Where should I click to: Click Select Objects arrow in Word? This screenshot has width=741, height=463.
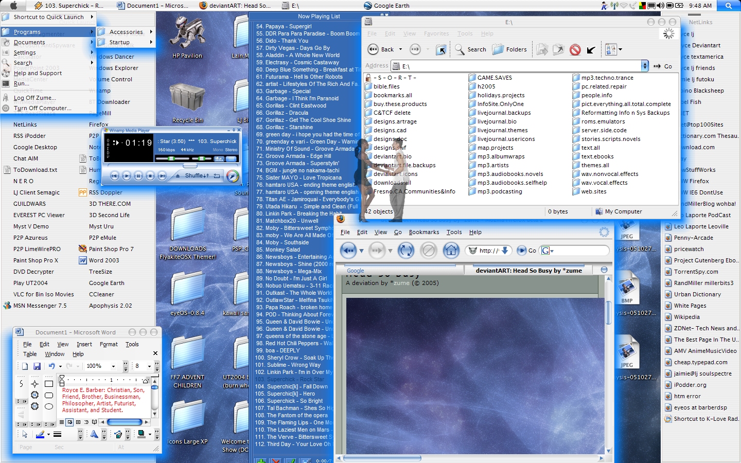pyautogui.click(x=25, y=434)
